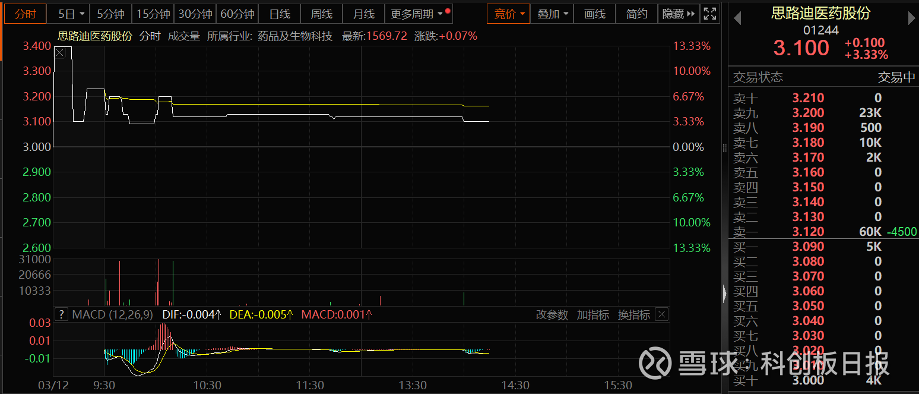This screenshot has width=919, height=394.
Task: Open the 叠加 overlay dropdown
Action: pos(552,14)
